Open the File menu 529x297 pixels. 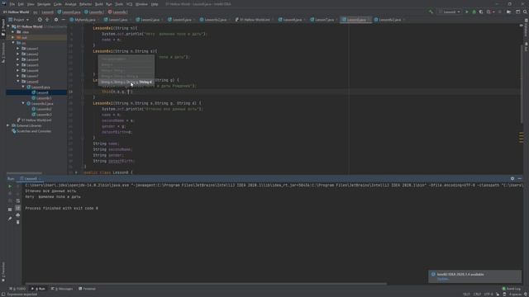pyautogui.click(x=12, y=4)
